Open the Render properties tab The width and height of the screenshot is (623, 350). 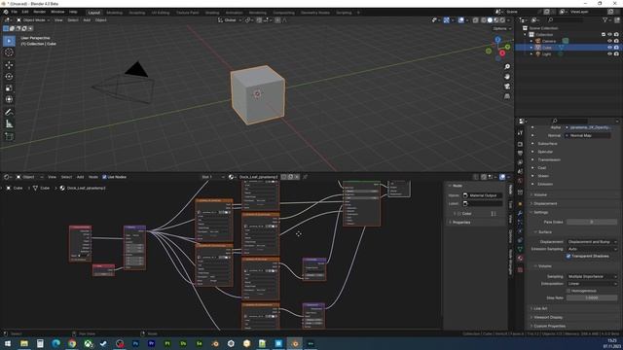pyautogui.click(x=520, y=144)
